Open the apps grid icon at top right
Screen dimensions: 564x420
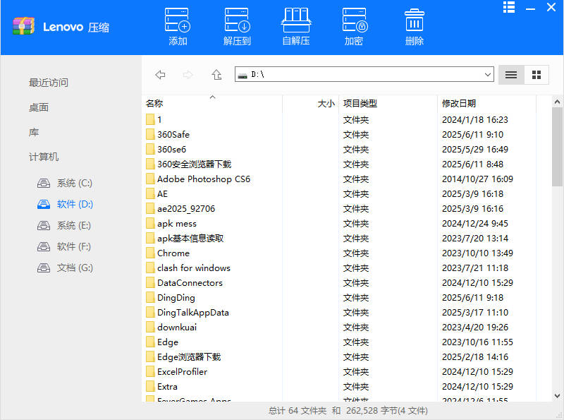509,8
